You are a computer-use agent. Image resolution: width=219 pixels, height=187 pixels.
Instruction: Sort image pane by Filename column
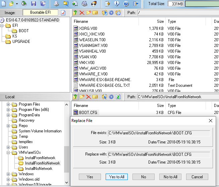click(105, 21)
